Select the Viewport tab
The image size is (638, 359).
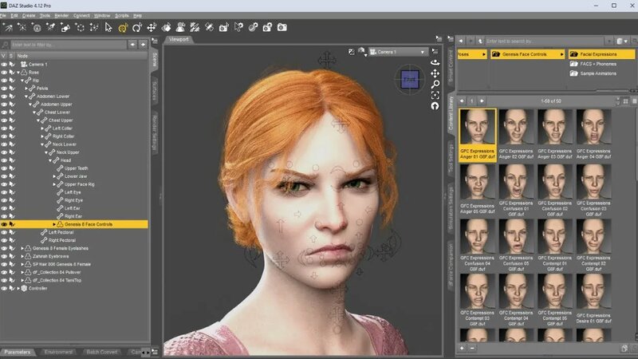[179, 39]
